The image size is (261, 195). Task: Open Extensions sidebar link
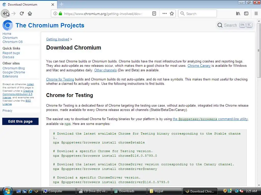(10, 76)
